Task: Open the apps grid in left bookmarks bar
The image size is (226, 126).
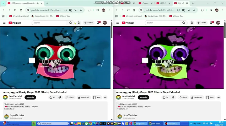Action: tap(3, 16)
